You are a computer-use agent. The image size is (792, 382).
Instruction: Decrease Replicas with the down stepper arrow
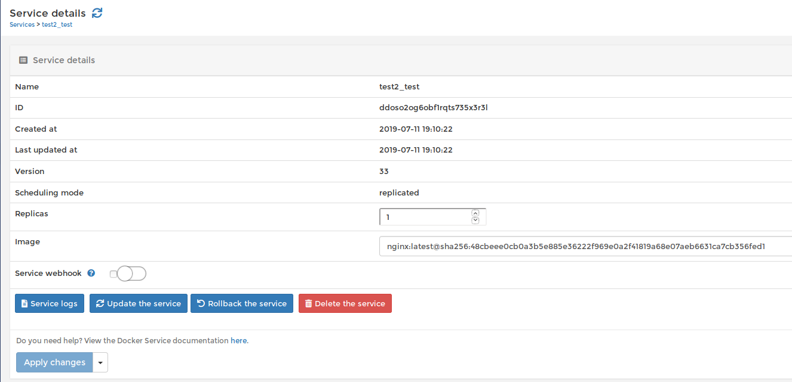pos(475,220)
